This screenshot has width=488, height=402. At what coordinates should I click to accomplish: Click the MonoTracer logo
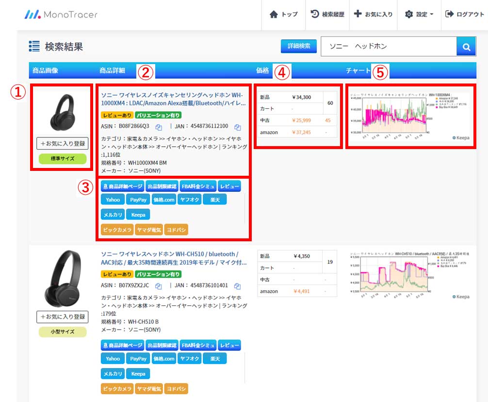pyautogui.click(x=61, y=15)
